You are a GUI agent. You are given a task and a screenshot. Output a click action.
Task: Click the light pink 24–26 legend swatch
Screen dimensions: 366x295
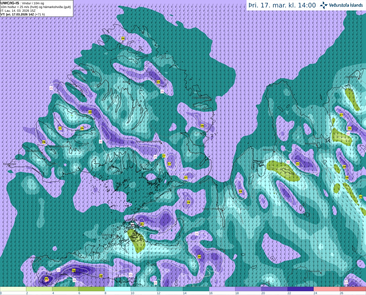pyautogui.click(x=327, y=289)
